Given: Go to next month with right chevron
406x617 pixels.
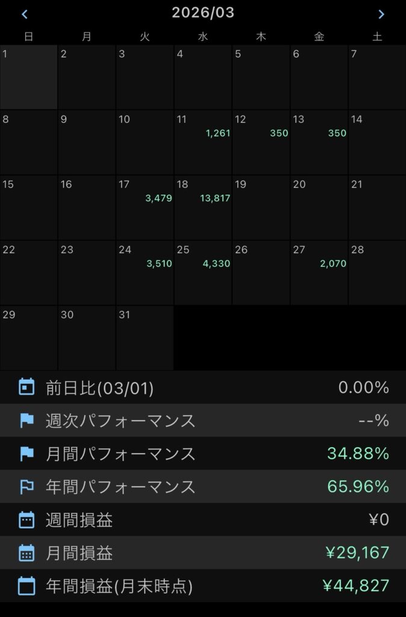Looking at the screenshot, I should (381, 14).
